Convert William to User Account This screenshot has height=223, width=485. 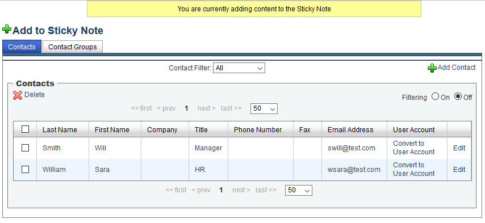[414, 169]
